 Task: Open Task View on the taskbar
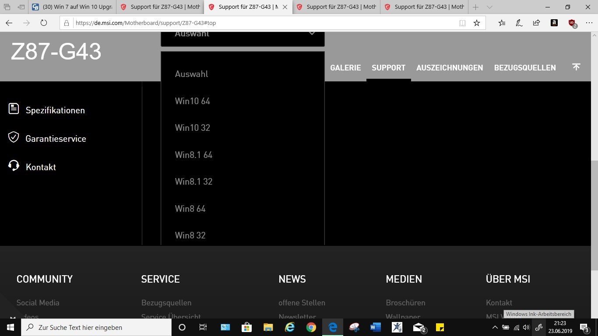pos(203,327)
